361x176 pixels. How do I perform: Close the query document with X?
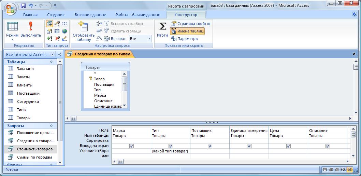click(x=354, y=54)
